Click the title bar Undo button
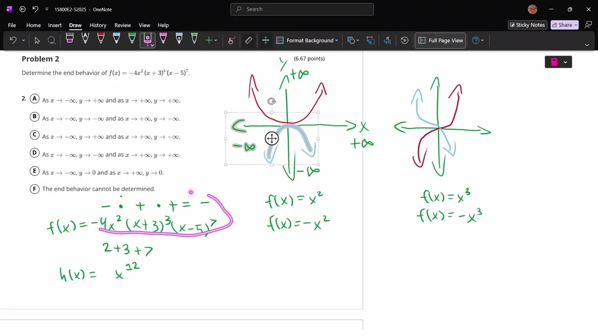 tap(36, 9)
